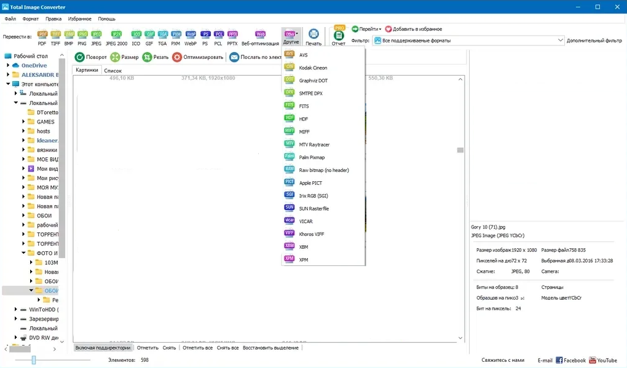Select the Резать crop tool
Screen dimensions: 627x368
click(156, 57)
